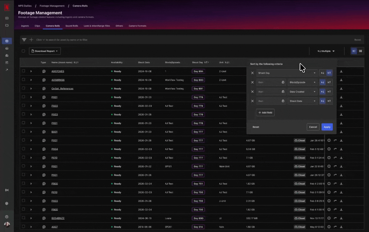This screenshot has height=232, width=369.
Task: Open the Look & Interchange Files tab
Action: 96,26
